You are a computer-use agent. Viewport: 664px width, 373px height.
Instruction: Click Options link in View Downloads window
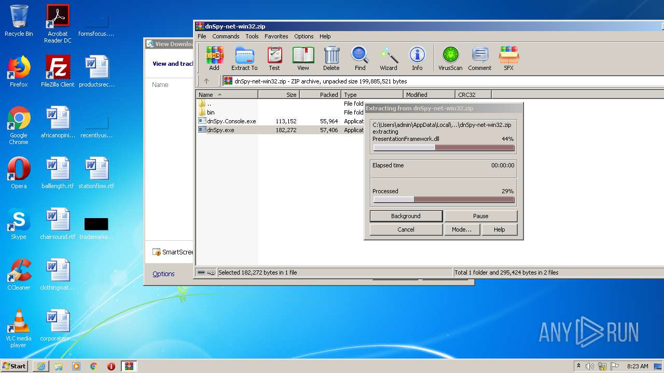tap(163, 274)
